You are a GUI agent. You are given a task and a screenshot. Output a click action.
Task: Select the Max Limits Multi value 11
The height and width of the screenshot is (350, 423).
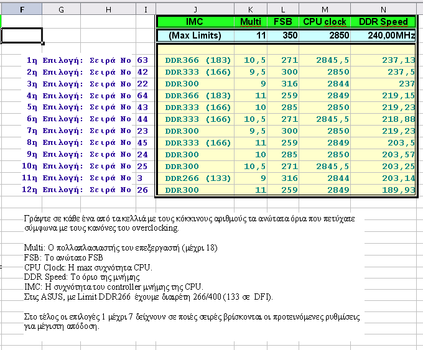coord(251,35)
